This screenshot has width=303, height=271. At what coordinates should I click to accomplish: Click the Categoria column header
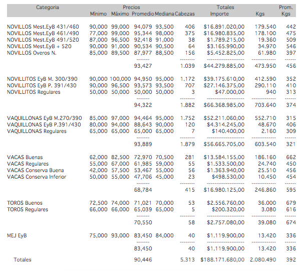48,8
